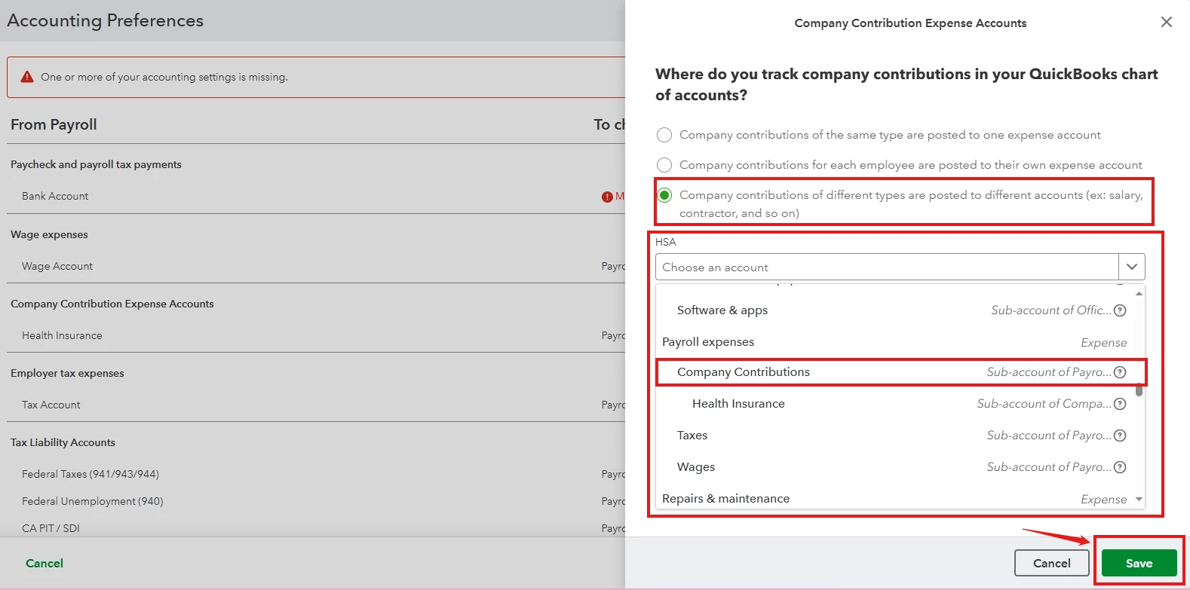Click the help icon on Company Contributions row
This screenshot has width=1190, height=590.
1120,372
